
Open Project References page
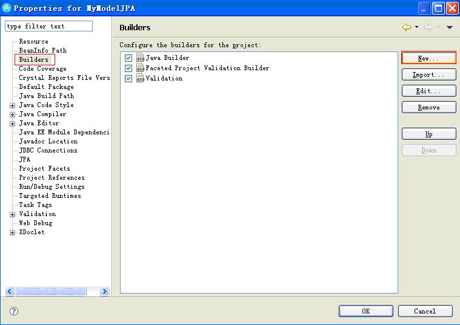point(52,177)
